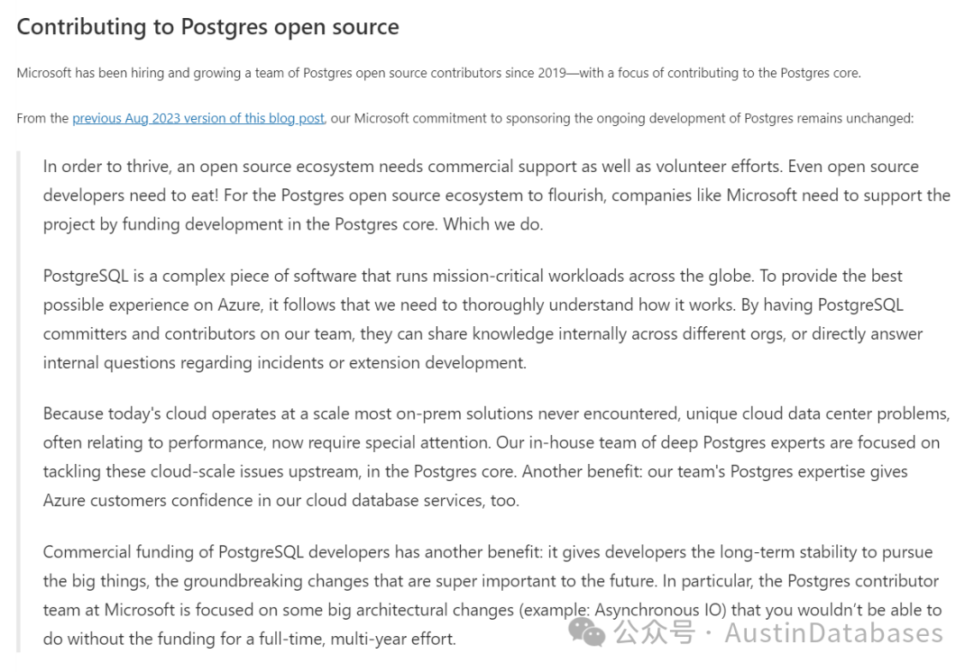Click the paragraph starting Commercial funding of PostgreSQL
The image size is (974, 672).
pos(492,595)
